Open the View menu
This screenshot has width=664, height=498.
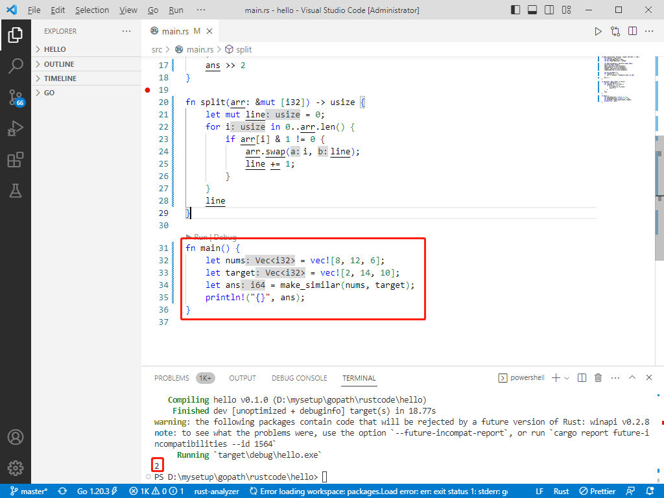click(x=128, y=10)
